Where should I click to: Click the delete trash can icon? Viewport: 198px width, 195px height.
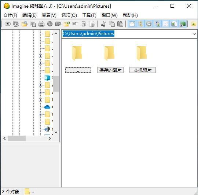pyautogui.click(x=84, y=24)
